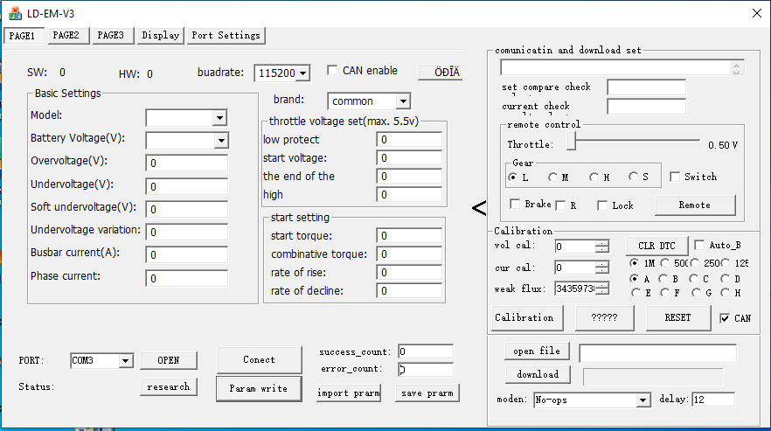Expand the Battery Voltage dropdown
771x431 pixels.
point(220,141)
